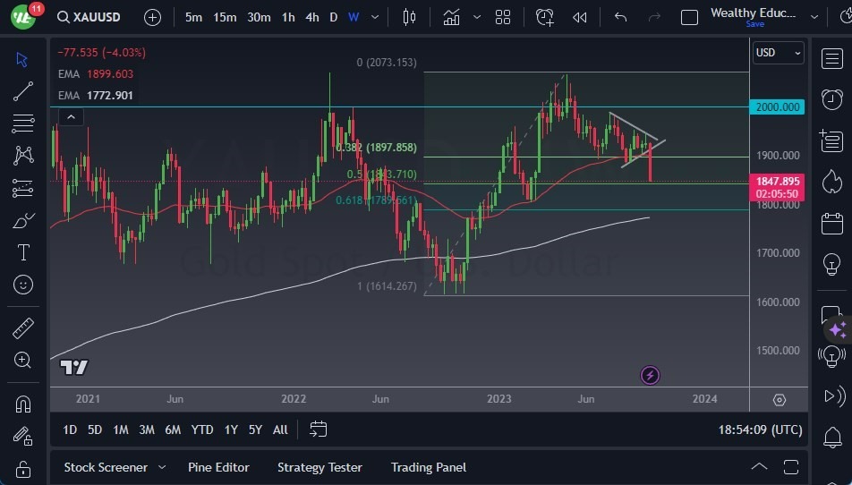Select the 4h timeframe button
852x485 pixels.
[x=311, y=17]
